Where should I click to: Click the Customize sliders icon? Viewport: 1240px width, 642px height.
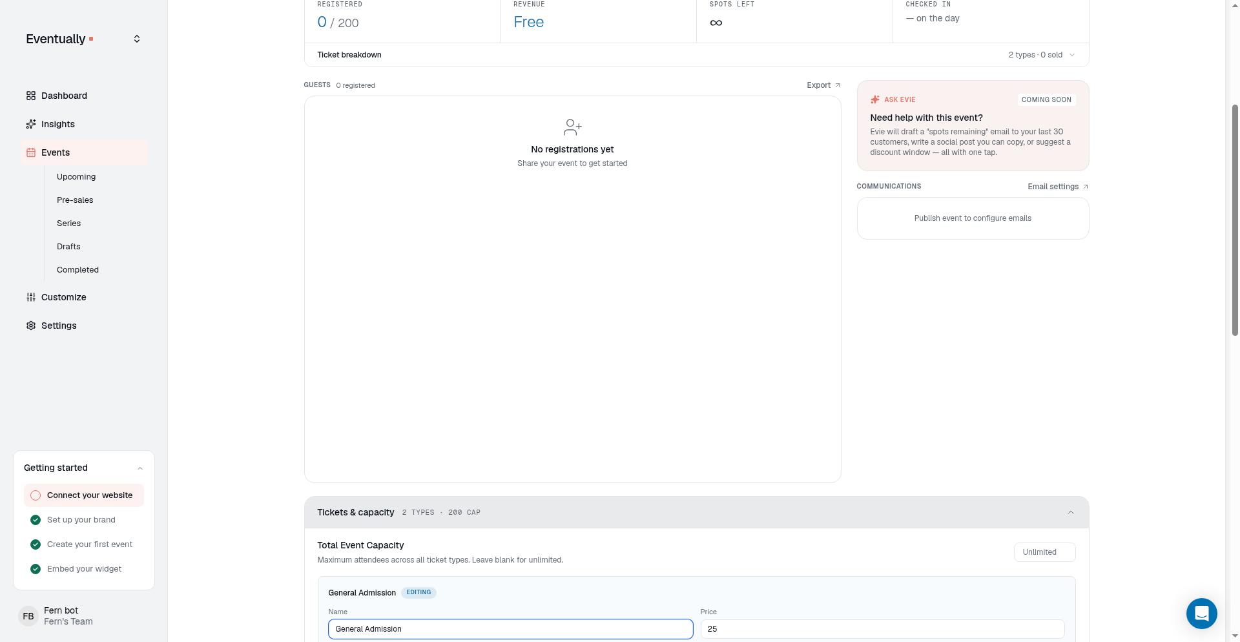(x=31, y=297)
